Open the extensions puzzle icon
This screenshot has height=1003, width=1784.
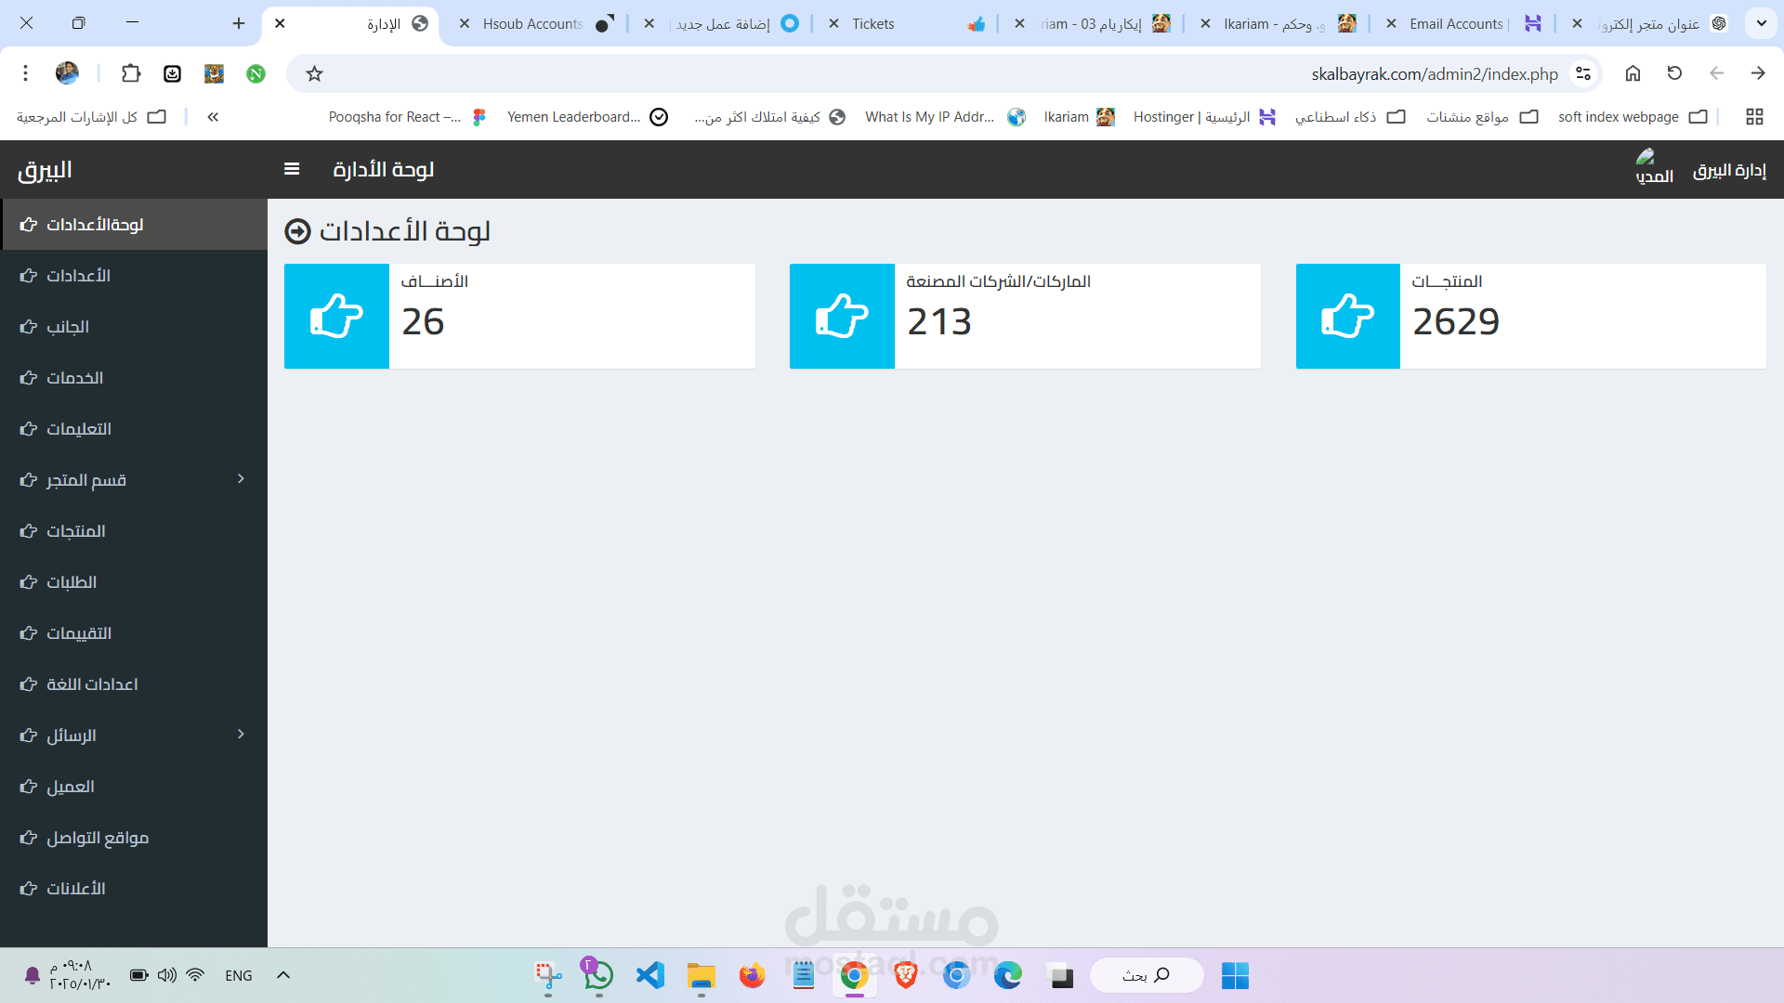pos(131,73)
